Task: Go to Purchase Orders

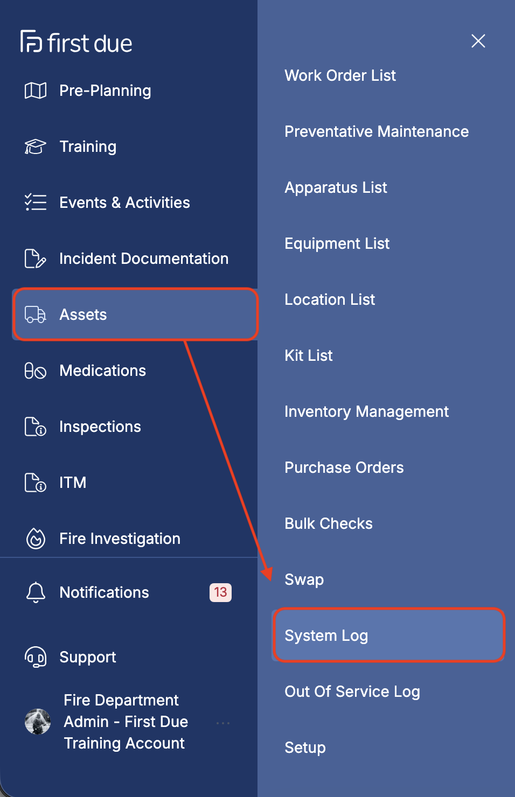Action: pyautogui.click(x=344, y=467)
